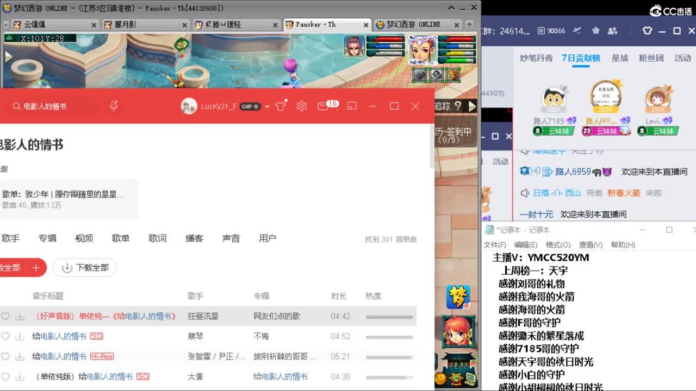Switch to the 专辑 search tab

[x=47, y=238]
